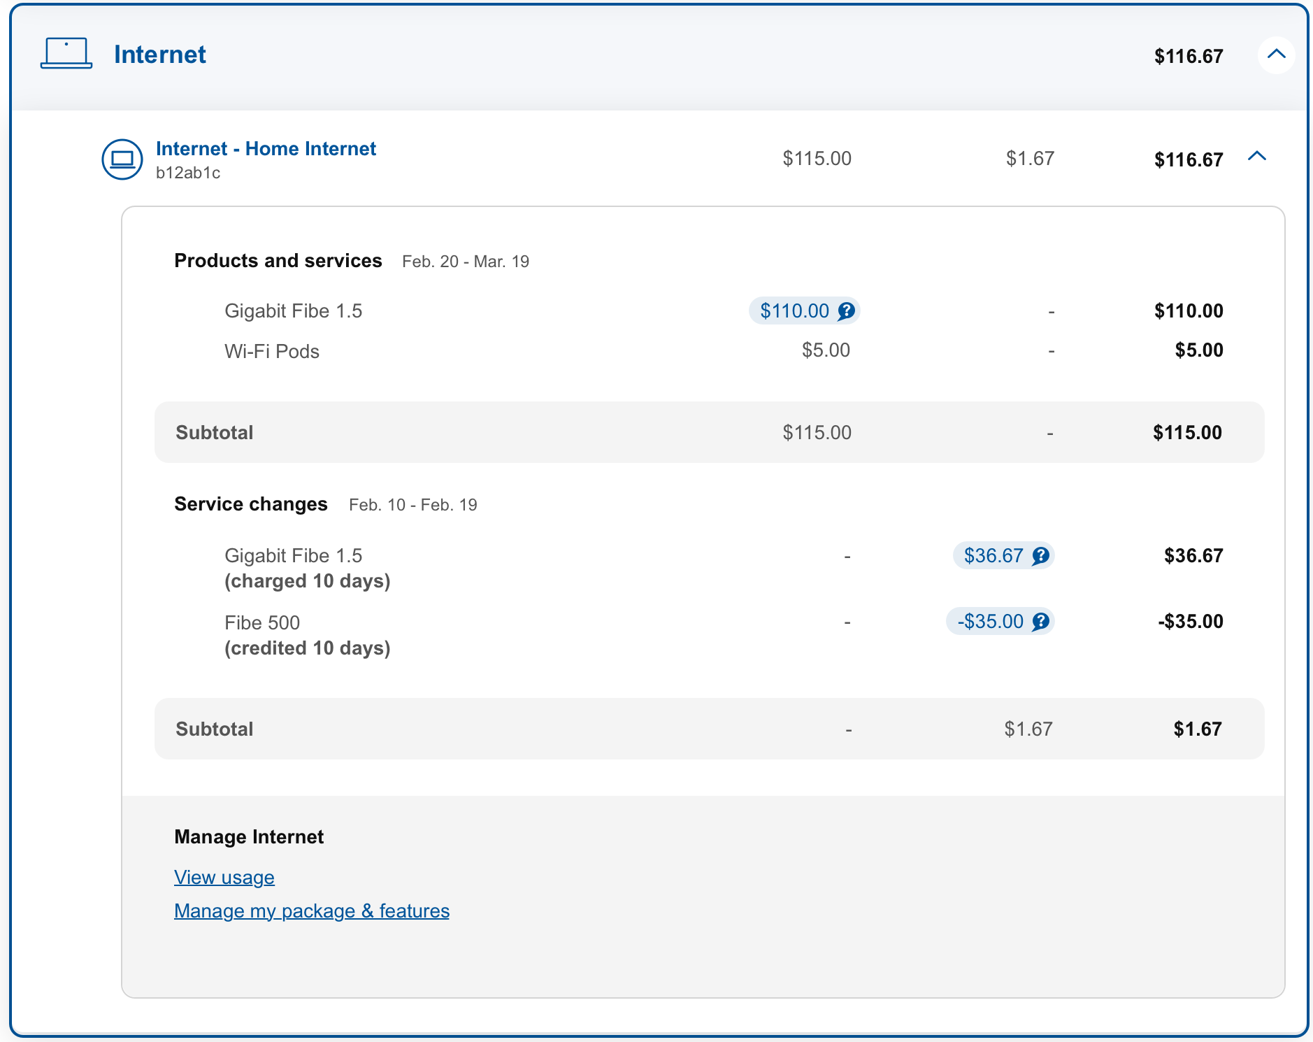Click the $115.00 Products and services subtotal row
Image resolution: width=1313 pixels, height=1042 pixels.
[709, 432]
